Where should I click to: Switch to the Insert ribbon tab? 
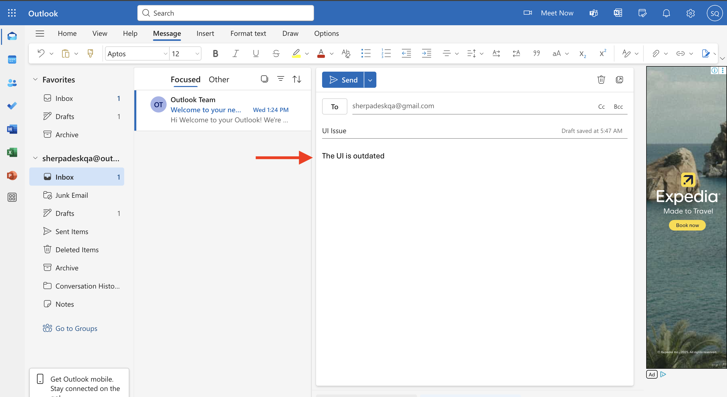tap(205, 33)
